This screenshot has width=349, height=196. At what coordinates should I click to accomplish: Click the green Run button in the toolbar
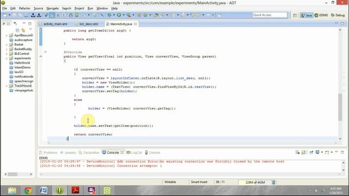pos(119,15)
